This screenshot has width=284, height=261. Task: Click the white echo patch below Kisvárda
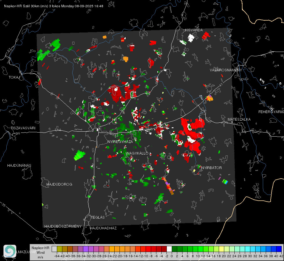coord(191,38)
